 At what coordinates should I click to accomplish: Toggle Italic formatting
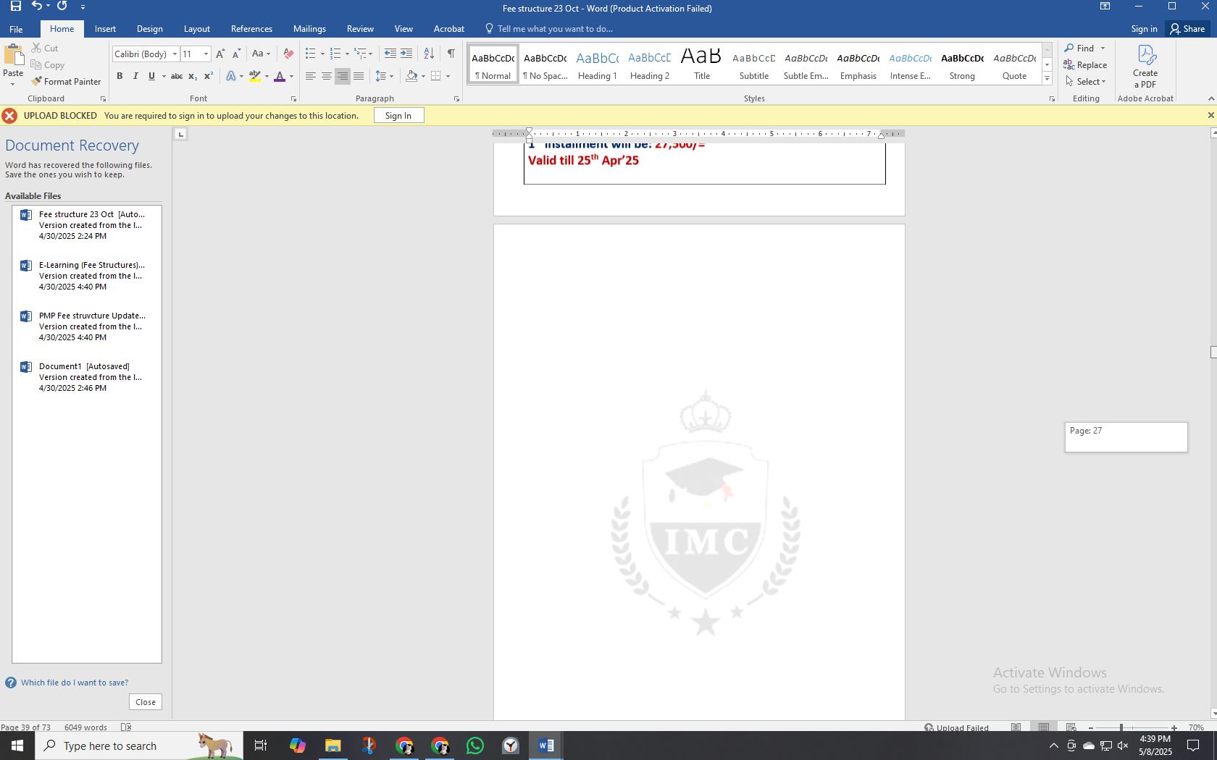(135, 76)
